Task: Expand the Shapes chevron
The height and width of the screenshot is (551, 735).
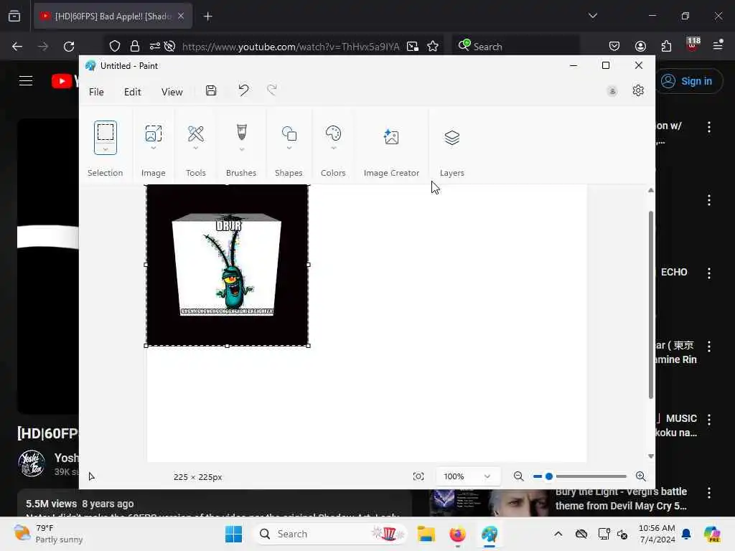Action: 289,148
